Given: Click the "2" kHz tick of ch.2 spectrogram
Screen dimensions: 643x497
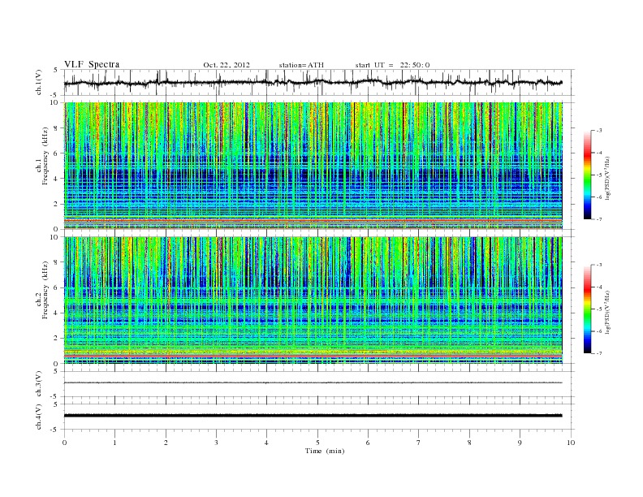Looking at the screenshot, I should coord(57,339).
